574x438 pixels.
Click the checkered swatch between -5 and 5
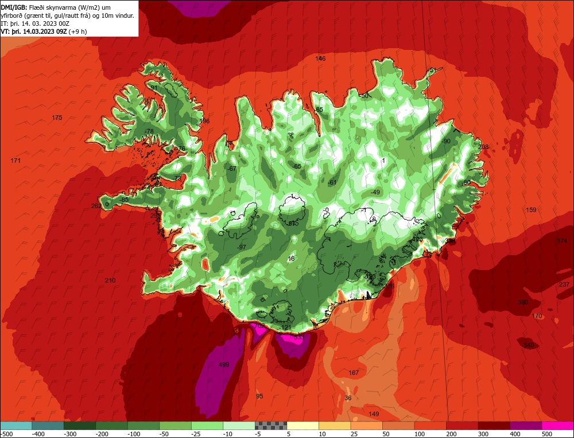(x=271, y=425)
